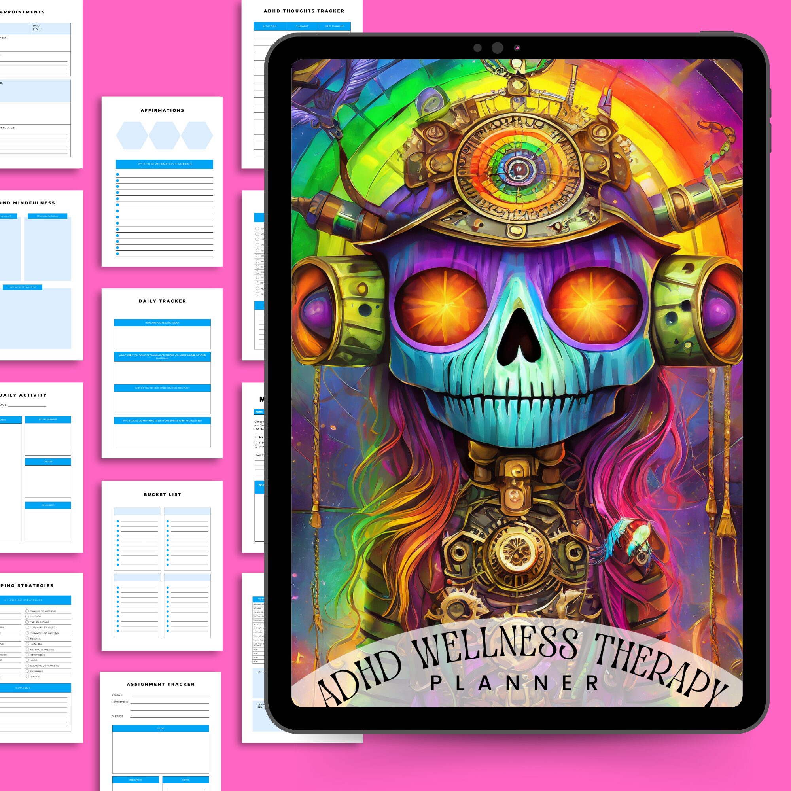The image size is (791, 791).
Task: Mark the Listening to Music circle
Action: [x=27, y=627]
